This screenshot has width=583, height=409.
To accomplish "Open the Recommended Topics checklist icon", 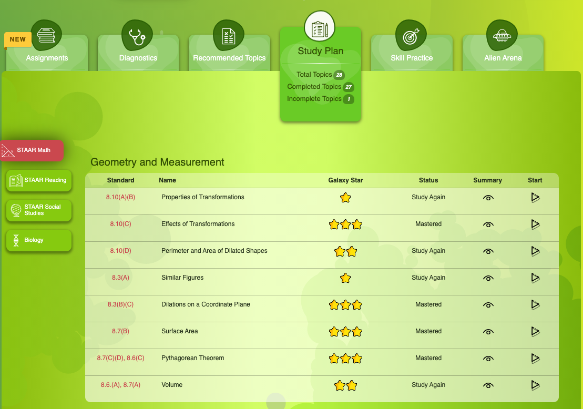I will (229, 35).
